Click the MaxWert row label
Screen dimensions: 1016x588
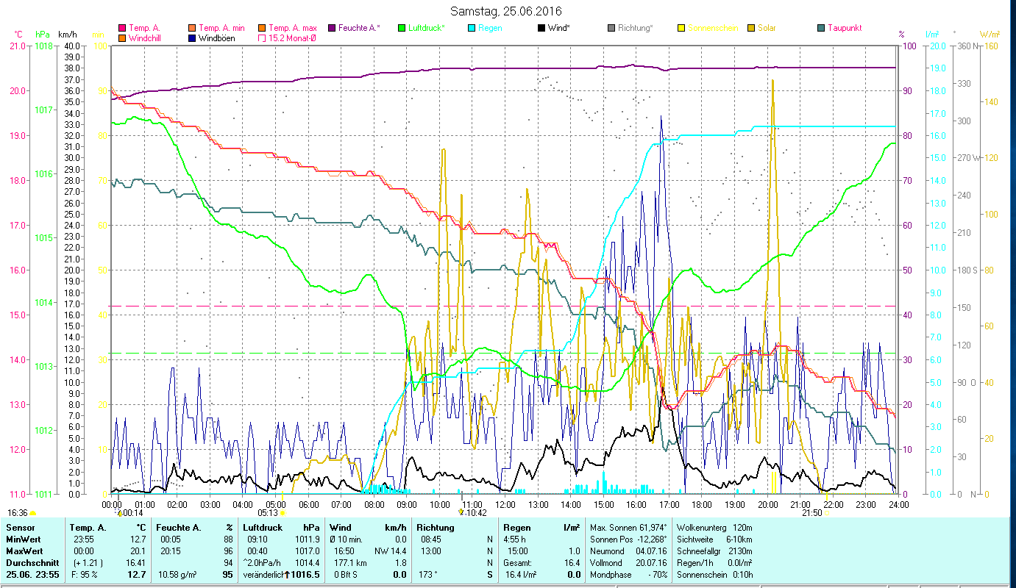[x=26, y=551]
